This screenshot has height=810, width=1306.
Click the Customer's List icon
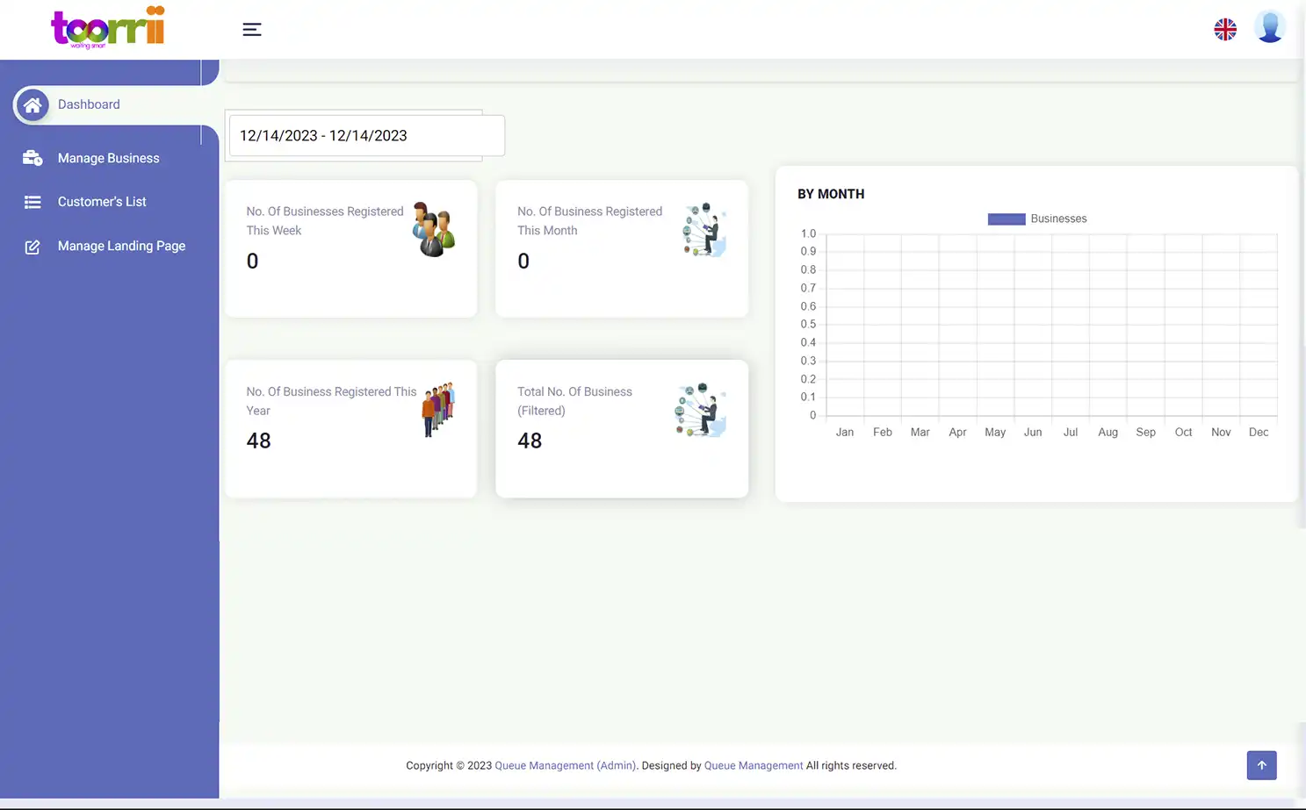(32, 202)
